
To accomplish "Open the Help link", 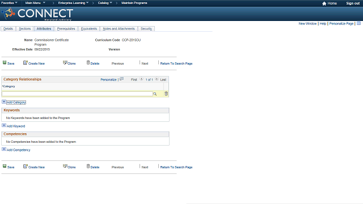I will (323, 24).
